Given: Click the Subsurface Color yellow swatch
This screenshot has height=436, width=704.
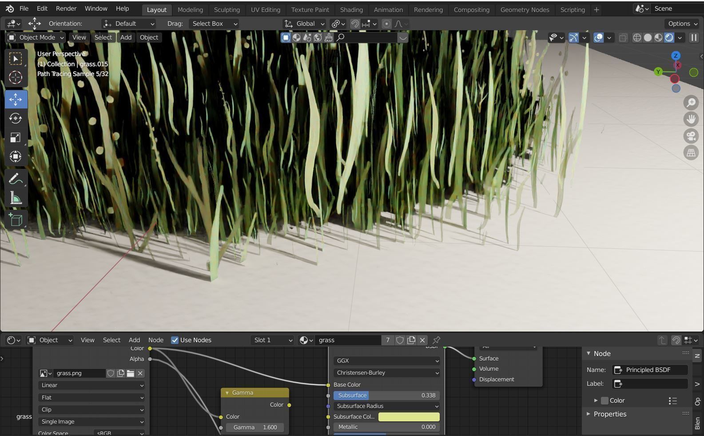Looking at the screenshot, I should point(409,416).
